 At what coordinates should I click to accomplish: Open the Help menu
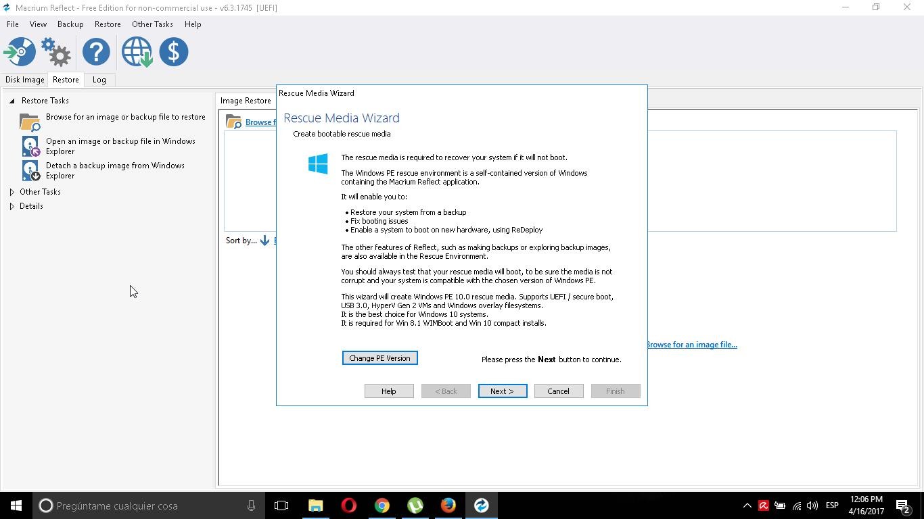193,24
